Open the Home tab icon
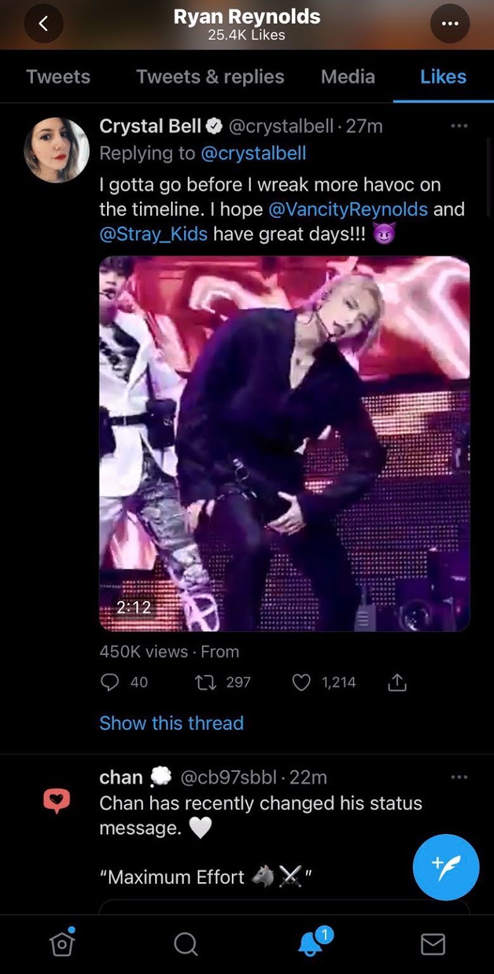Image resolution: width=494 pixels, height=974 pixels. tap(62, 944)
